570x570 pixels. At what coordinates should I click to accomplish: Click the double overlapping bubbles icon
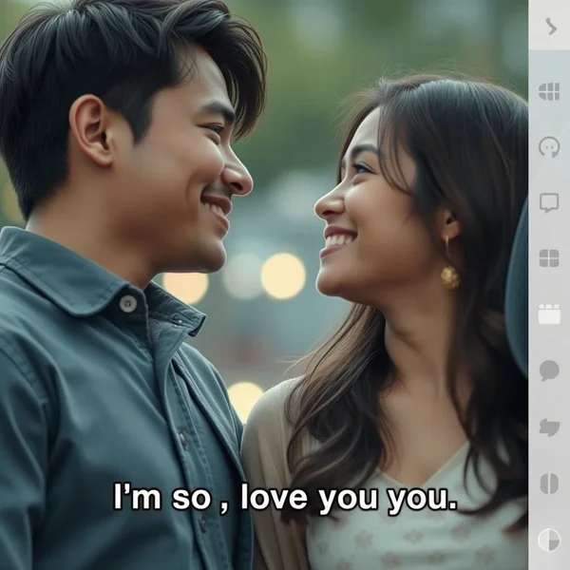tap(549, 427)
